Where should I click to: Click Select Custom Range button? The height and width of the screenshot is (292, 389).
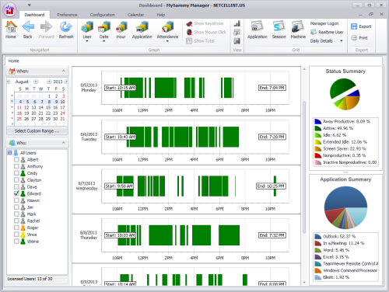37,130
